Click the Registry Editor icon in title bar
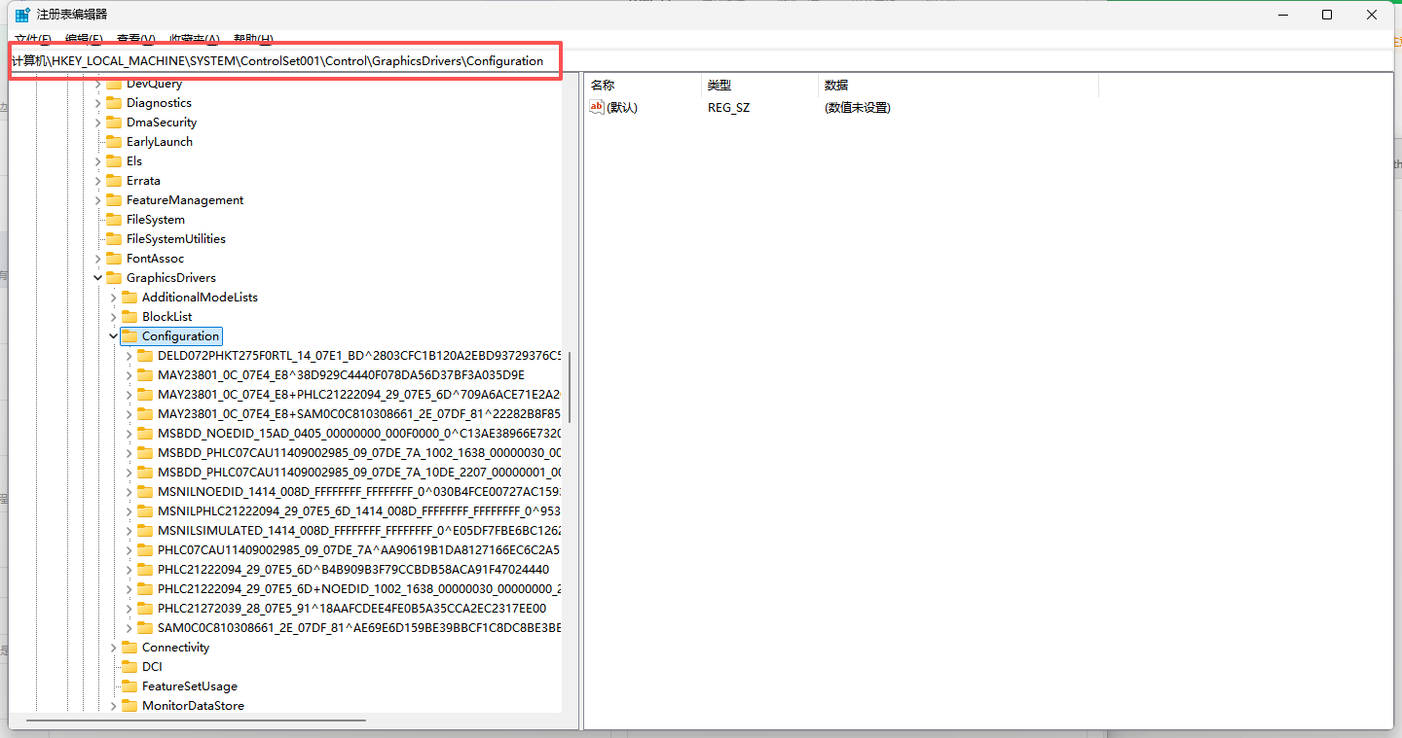This screenshot has height=738, width=1402. (x=21, y=15)
